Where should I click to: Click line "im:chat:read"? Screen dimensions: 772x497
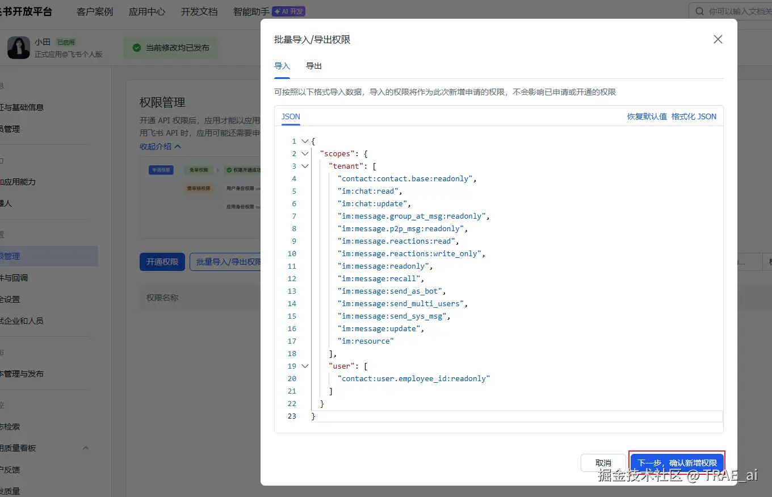367,191
